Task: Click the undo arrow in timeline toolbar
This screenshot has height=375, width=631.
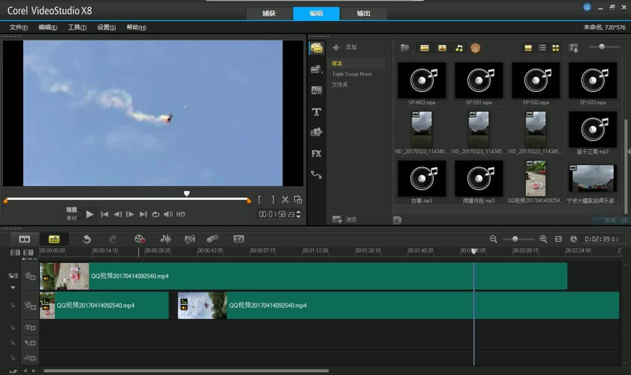Action: [x=87, y=239]
